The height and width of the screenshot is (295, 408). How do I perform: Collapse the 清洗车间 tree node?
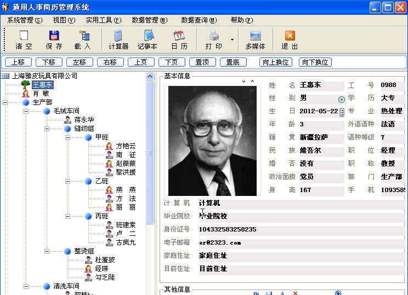pyautogui.click(x=26, y=286)
